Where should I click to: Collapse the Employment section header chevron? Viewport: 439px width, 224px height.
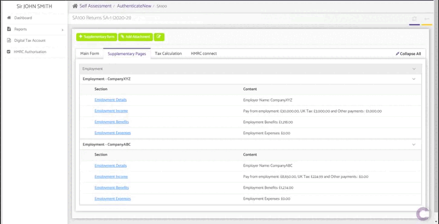(x=414, y=69)
